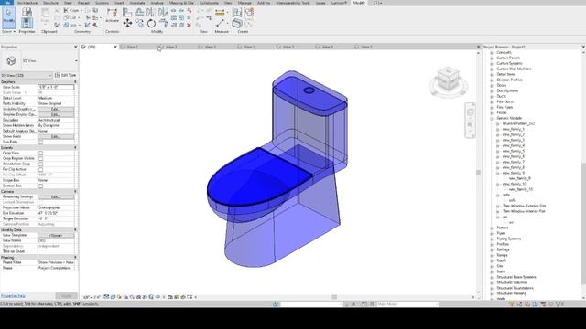
Task: Click Edit button for Show Grids
Action: point(56,136)
